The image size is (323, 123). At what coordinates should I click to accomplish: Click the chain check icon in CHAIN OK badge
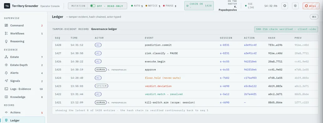[187, 6]
